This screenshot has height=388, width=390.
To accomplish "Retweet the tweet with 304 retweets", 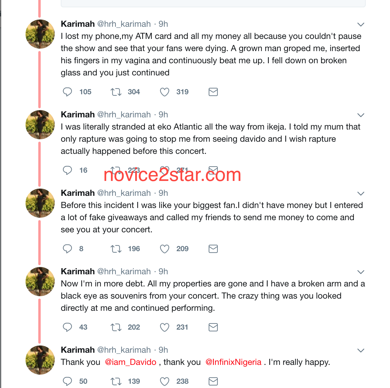I will pos(116,92).
